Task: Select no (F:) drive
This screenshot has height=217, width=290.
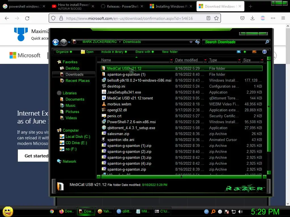Action: pos(68,149)
